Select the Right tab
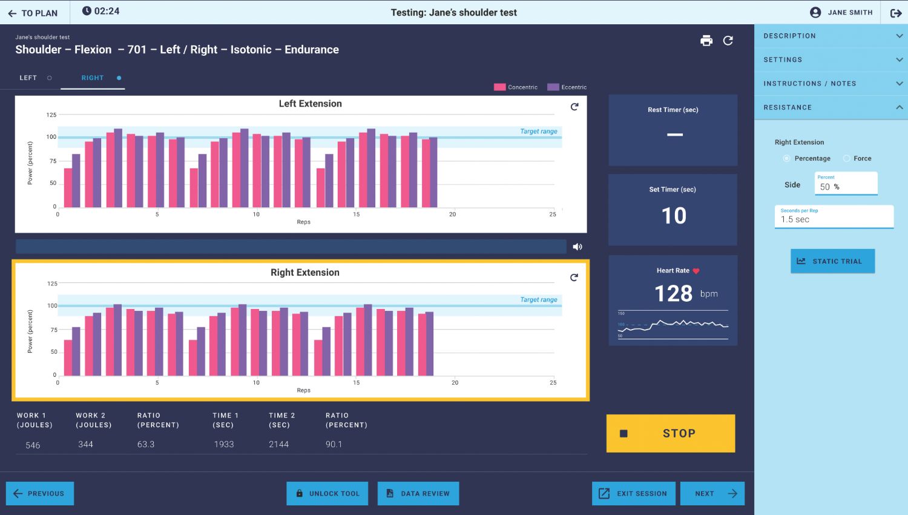This screenshot has width=908, height=515. point(93,78)
